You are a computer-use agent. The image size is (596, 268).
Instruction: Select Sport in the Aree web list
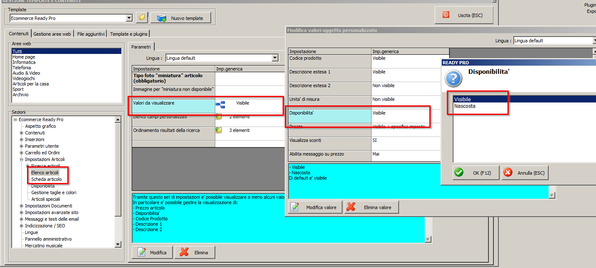66,89
